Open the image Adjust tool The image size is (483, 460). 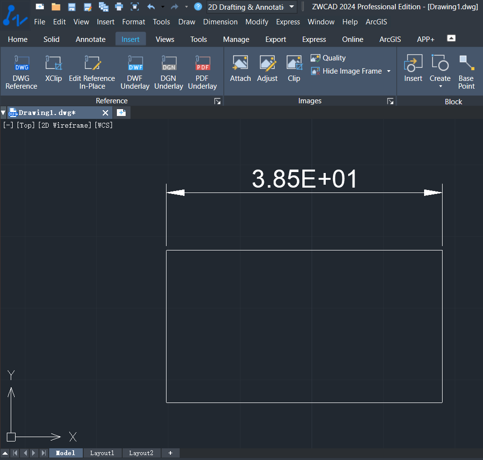click(267, 69)
